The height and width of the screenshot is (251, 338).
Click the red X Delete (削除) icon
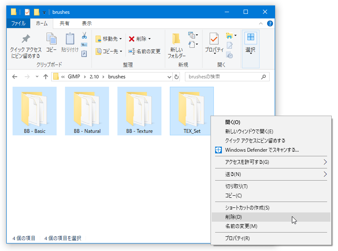132,39
